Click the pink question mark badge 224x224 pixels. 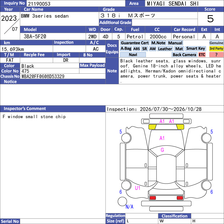tap(216, 55)
